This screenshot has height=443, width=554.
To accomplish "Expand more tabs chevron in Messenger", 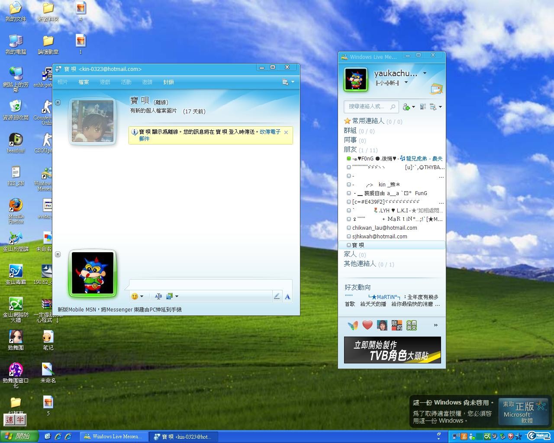I will click(x=435, y=325).
